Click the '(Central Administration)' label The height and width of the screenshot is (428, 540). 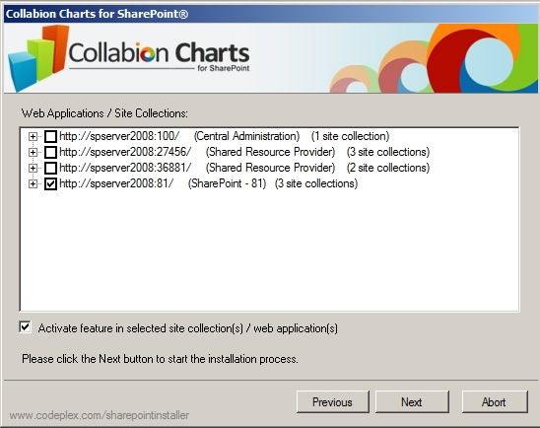coord(246,136)
